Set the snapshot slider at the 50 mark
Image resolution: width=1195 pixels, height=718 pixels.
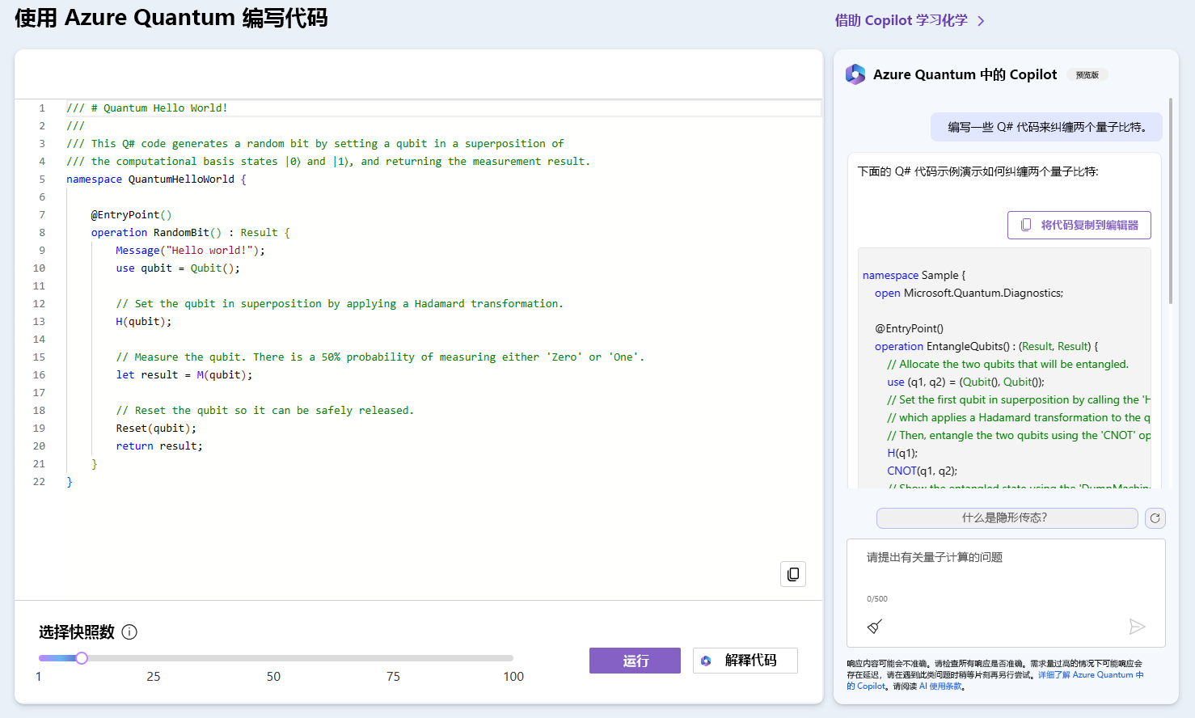[x=273, y=658]
